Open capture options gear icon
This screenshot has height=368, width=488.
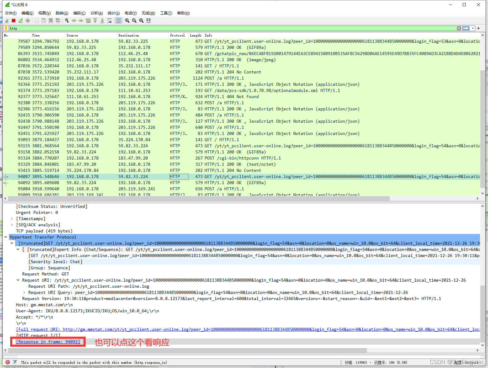(x=28, y=21)
